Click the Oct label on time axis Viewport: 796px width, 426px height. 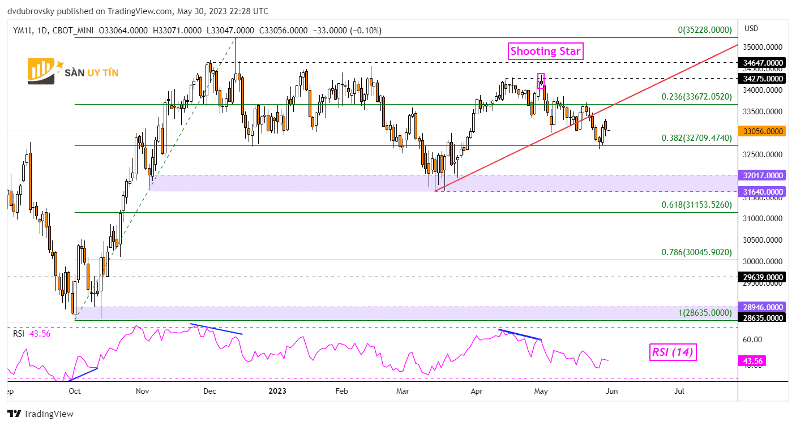74,390
